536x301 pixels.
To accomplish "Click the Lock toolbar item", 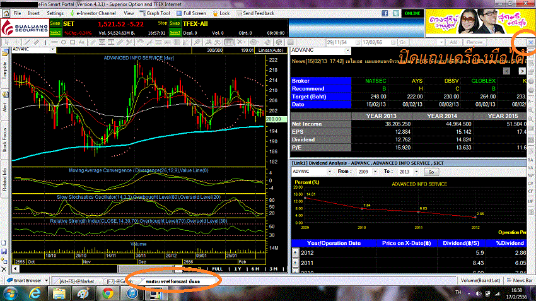I will tap(221, 13).
